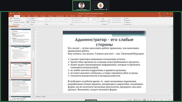The width and height of the screenshot is (182, 102).
Task: Open the View (Вид) ribbon tab
Action: click(x=67, y=16)
